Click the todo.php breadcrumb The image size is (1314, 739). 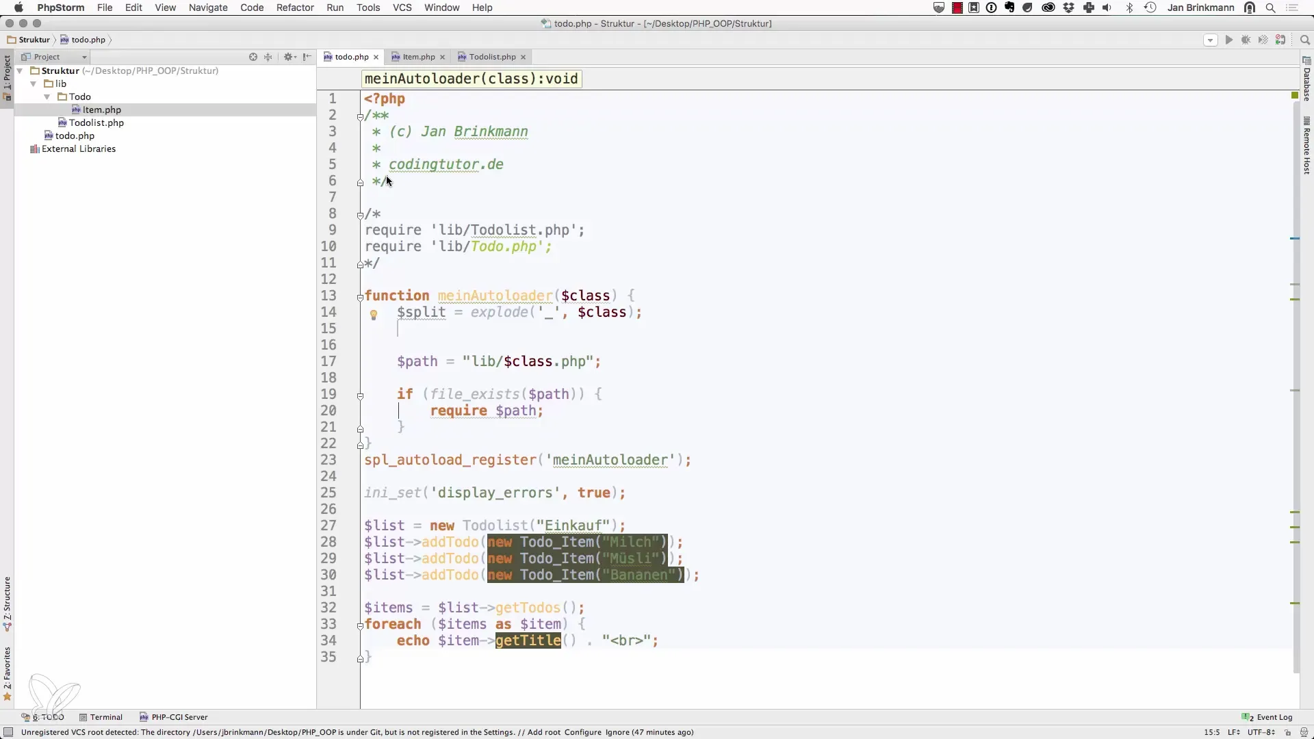[83, 40]
